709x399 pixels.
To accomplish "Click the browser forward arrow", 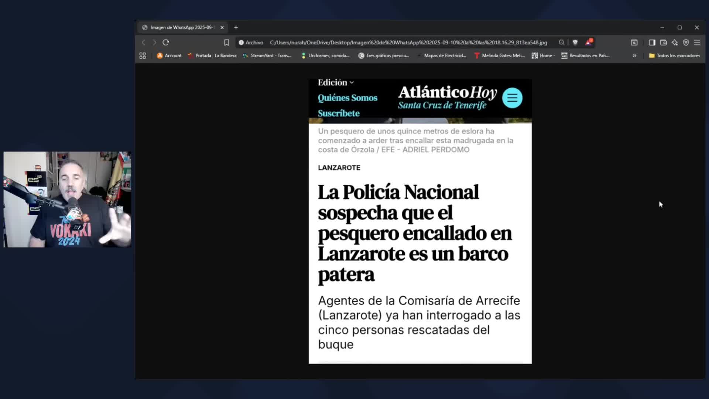I will point(154,42).
